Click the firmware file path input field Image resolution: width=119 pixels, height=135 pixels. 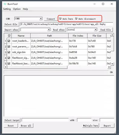tap(67, 24)
